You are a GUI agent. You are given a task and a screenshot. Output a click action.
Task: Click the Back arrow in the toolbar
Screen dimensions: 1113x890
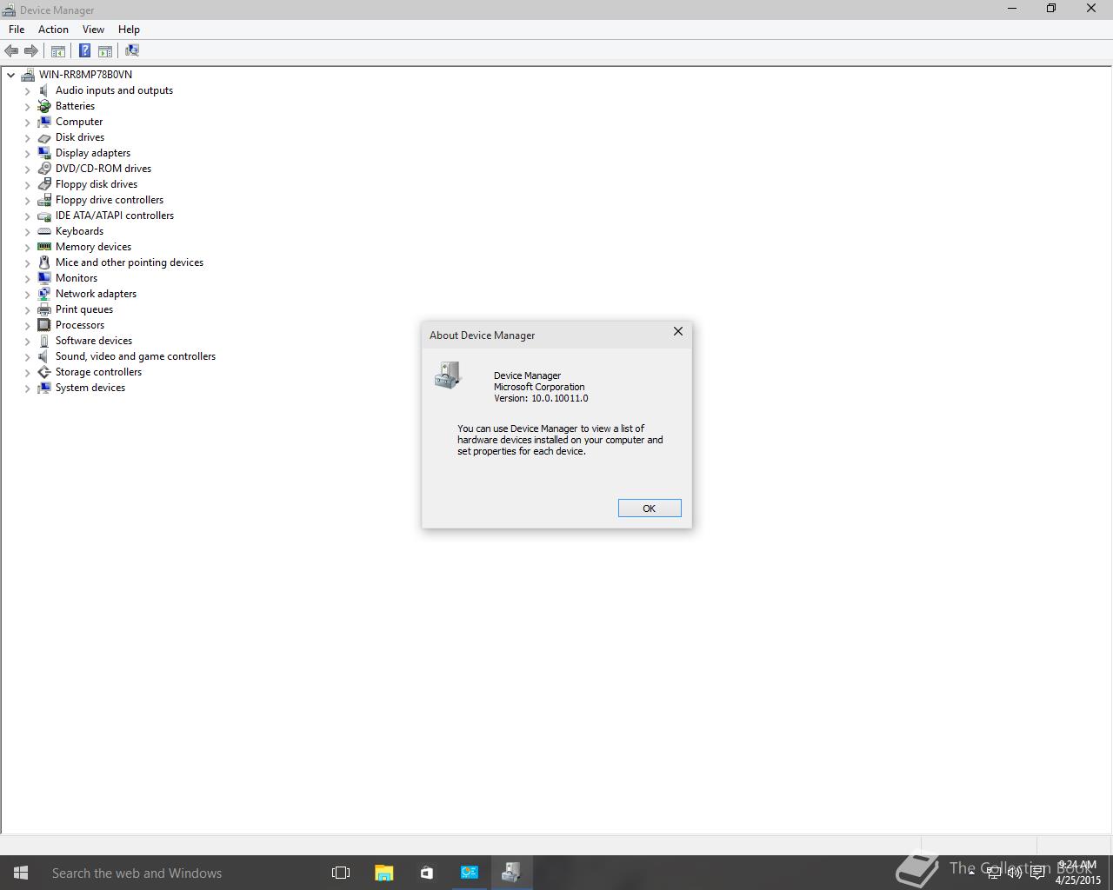[11, 50]
